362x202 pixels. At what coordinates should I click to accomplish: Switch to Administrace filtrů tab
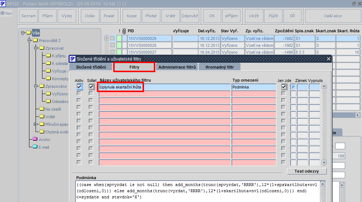(177, 67)
